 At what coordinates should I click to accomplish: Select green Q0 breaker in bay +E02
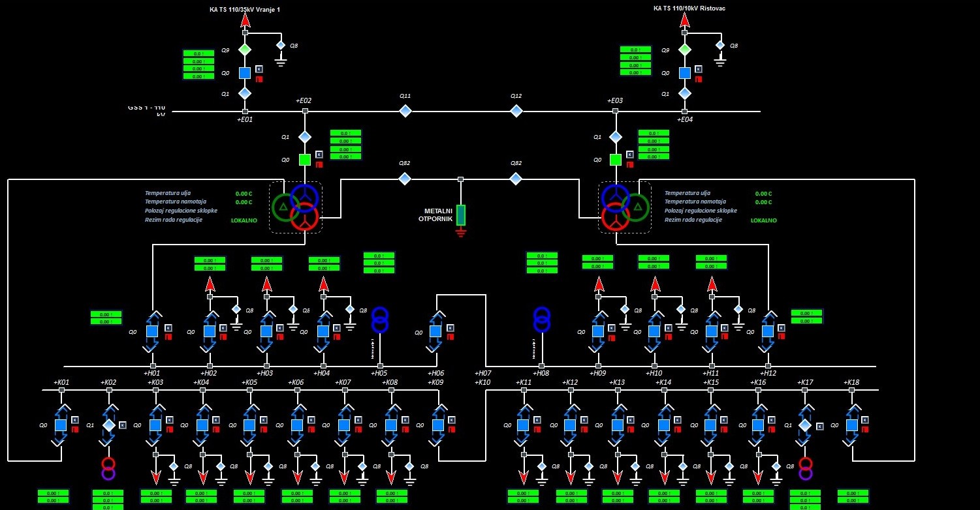coord(305,160)
